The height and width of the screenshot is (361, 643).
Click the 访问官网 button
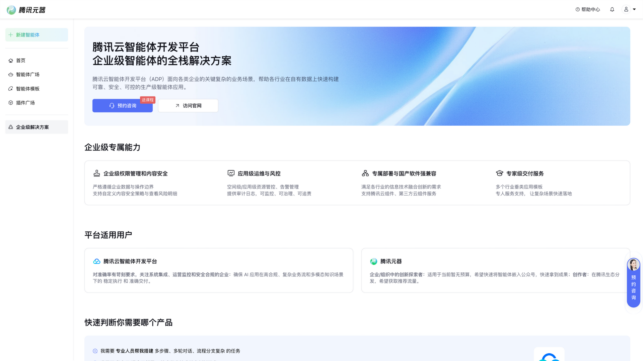coord(188,106)
